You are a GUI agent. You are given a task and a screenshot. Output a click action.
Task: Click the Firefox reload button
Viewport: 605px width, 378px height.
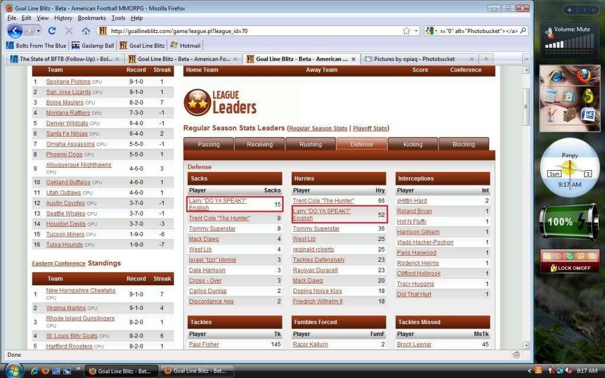click(52, 31)
